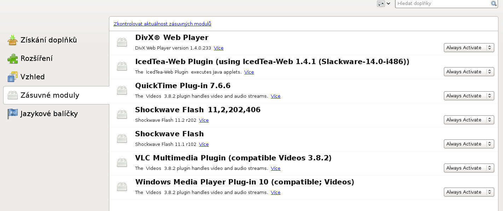Select the DivX® Web Player title
503x211 pixels.
[172, 38]
